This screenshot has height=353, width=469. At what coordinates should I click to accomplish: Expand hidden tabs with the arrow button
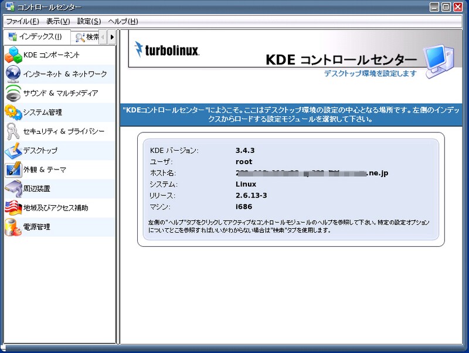pos(112,37)
